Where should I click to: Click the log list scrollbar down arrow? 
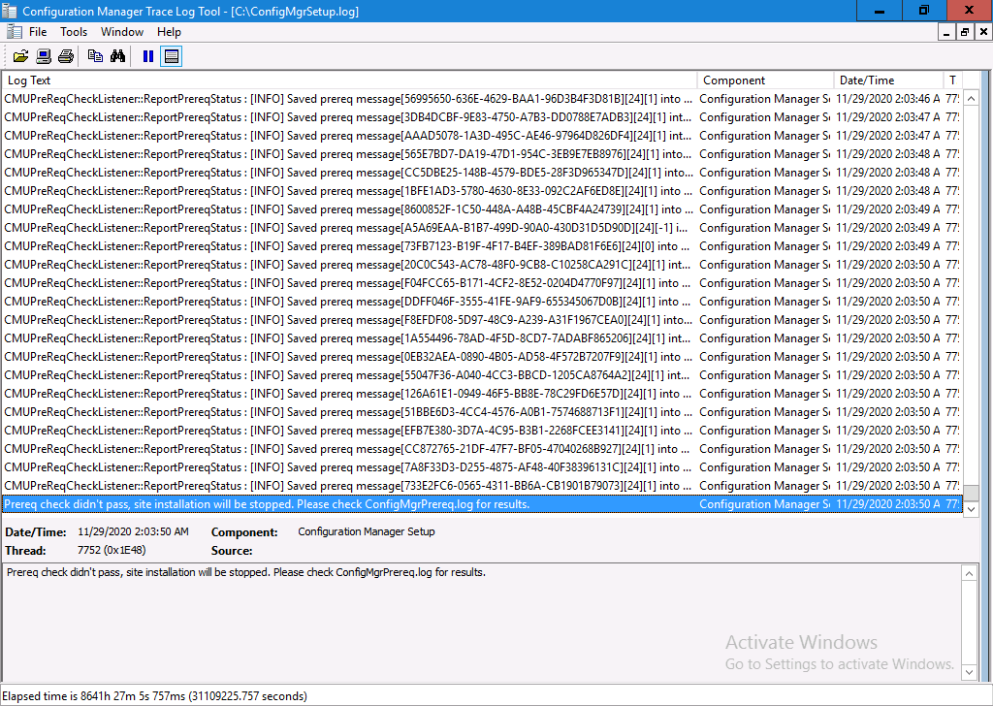coord(970,509)
